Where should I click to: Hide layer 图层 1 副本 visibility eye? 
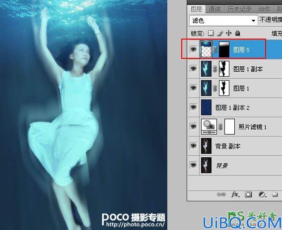pos(193,68)
